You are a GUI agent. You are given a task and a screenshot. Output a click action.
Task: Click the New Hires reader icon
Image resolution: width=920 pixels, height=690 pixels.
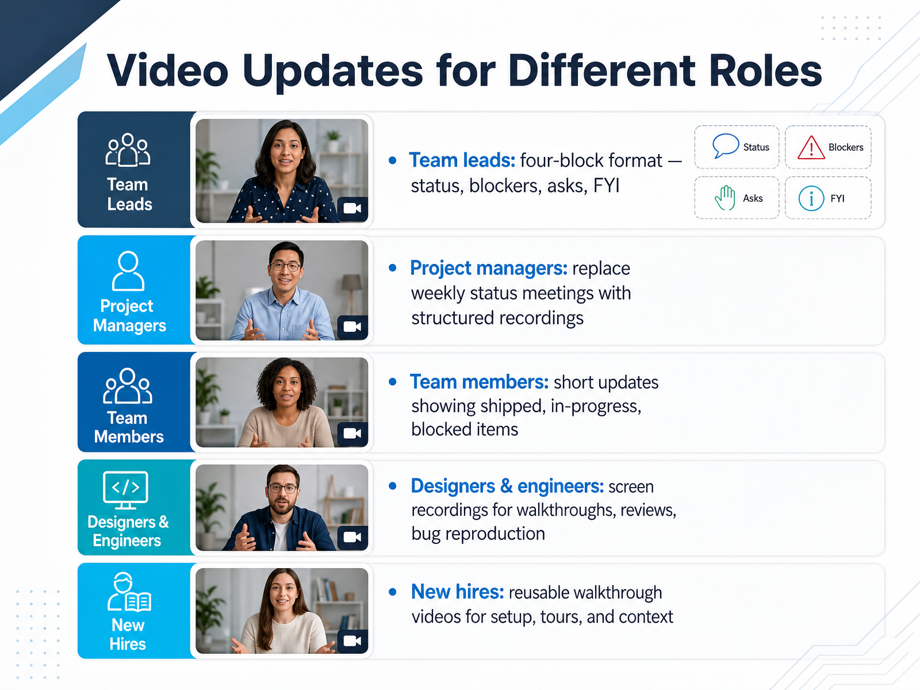(129, 592)
